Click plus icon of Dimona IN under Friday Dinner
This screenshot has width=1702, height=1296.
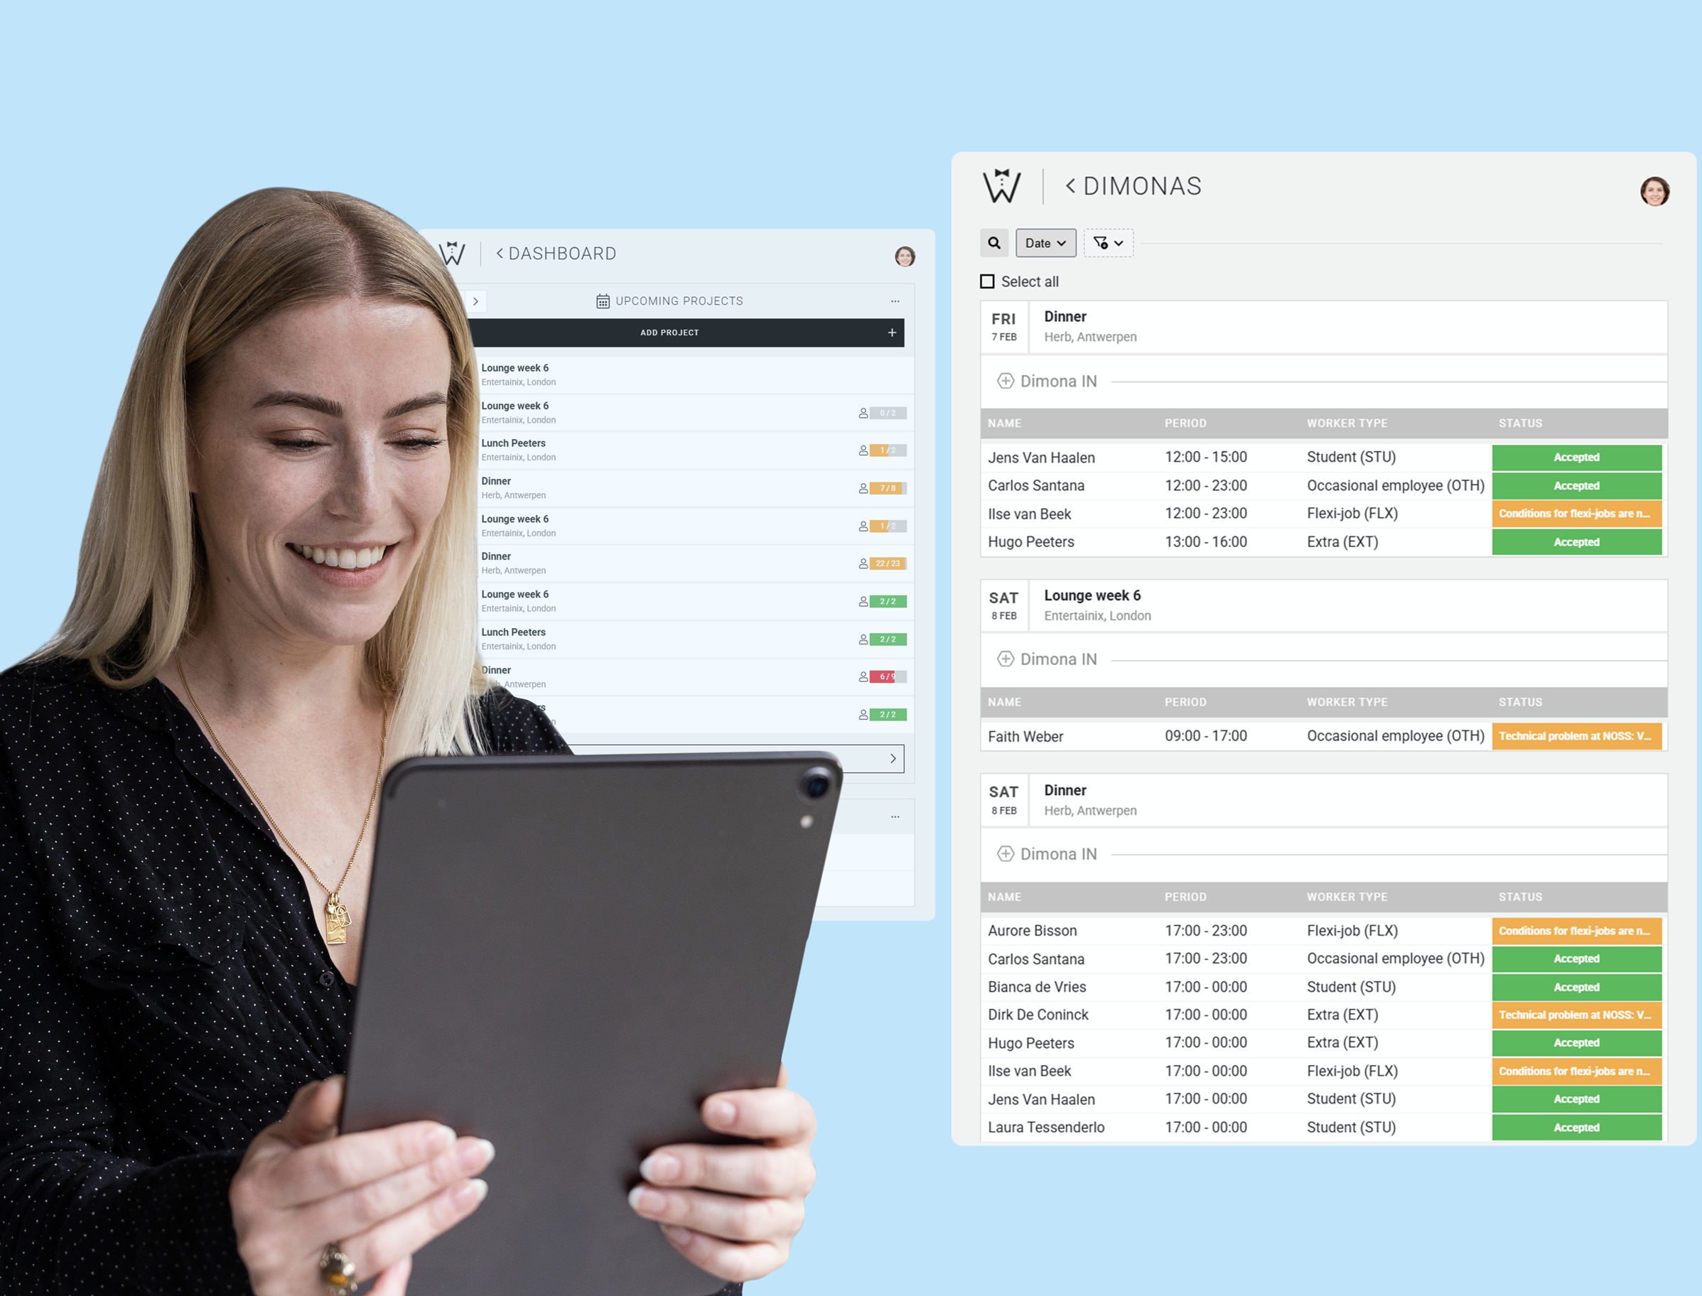click(x=1006, y=381)
